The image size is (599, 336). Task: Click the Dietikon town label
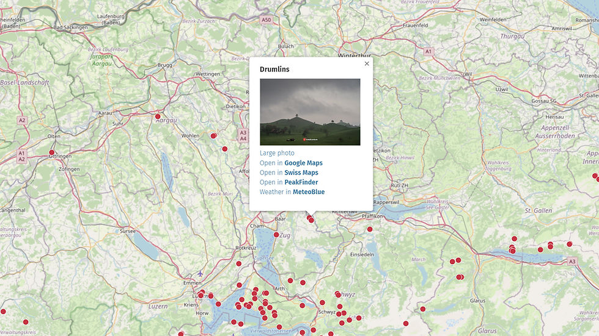[x=236, y=107]
